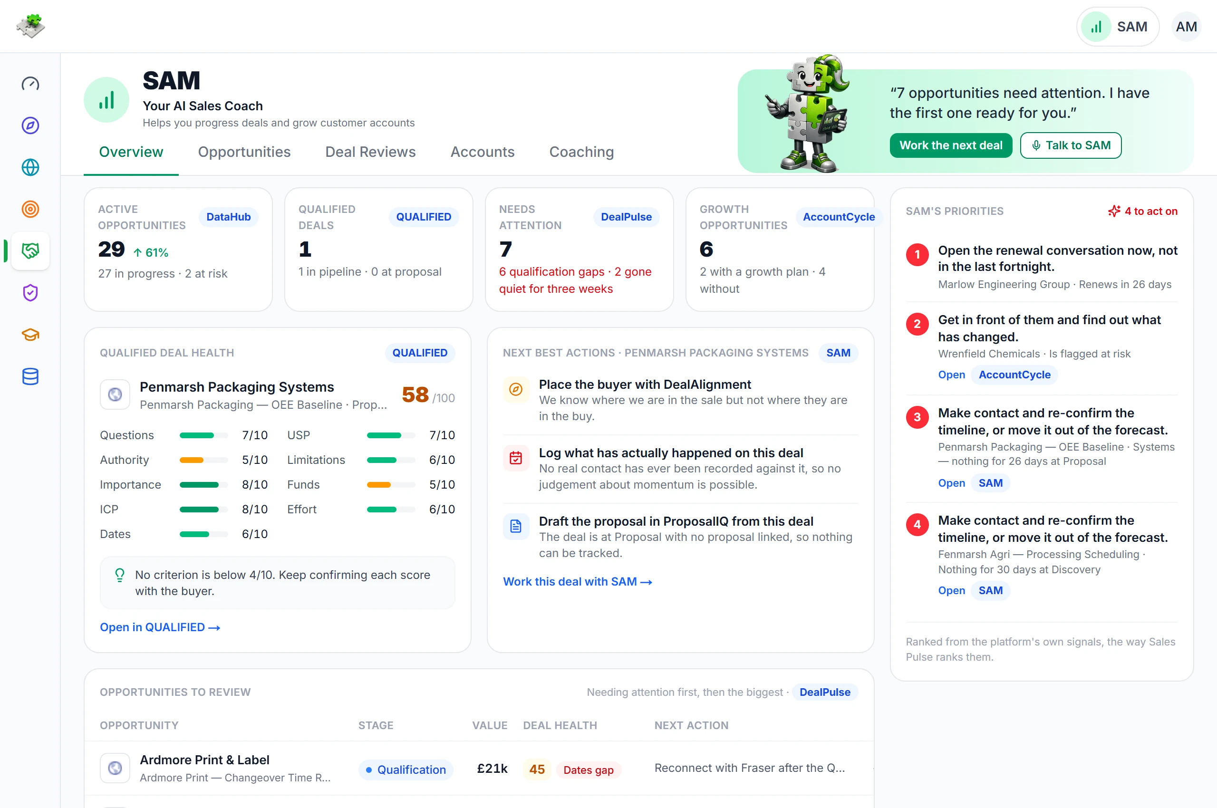Click the Authority score progress bar
Viewport: 1217px width, 808px height.
[203, 460]
